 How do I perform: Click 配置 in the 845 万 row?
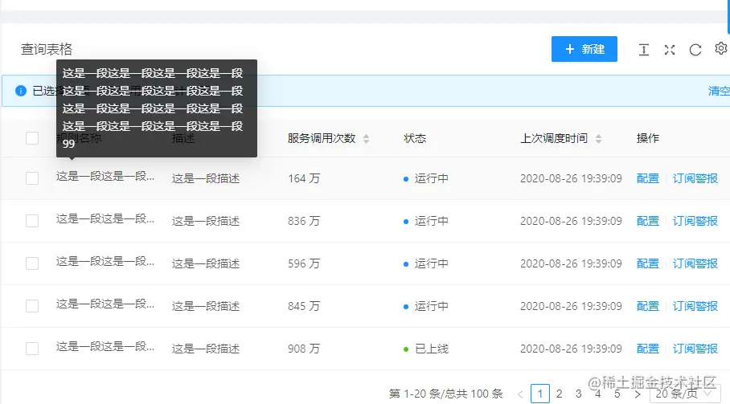(648, 306)
